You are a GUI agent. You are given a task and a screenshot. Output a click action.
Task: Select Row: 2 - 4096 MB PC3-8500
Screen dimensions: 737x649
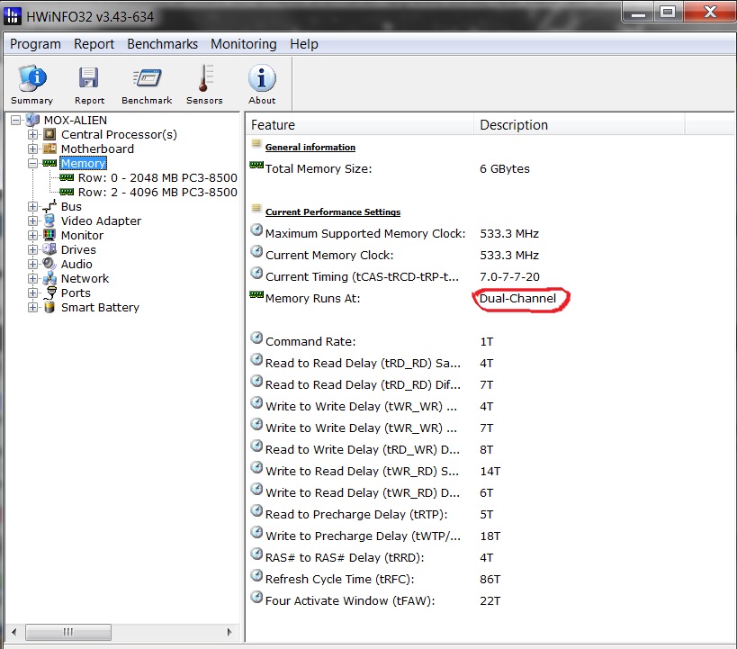157,193
